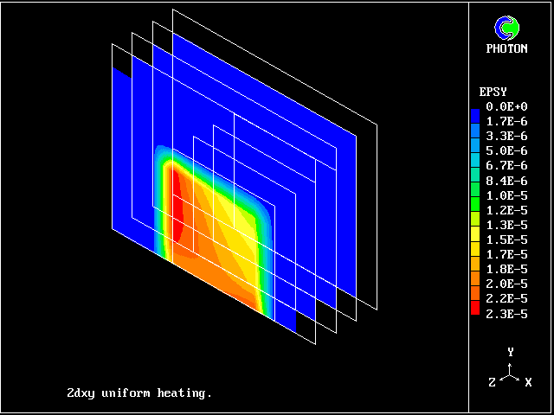Click the Y axis label on triad
This screenshot has width=554, height=415.
(512, 352)
